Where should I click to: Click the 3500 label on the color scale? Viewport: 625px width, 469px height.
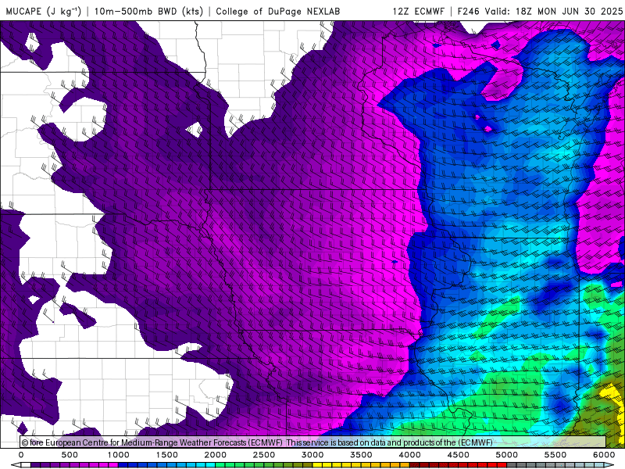pos(361,455)
